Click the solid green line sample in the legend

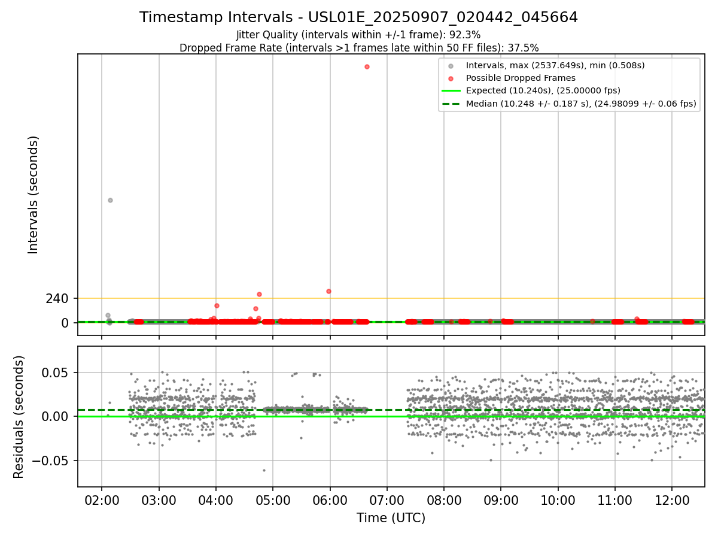point(451,90)
